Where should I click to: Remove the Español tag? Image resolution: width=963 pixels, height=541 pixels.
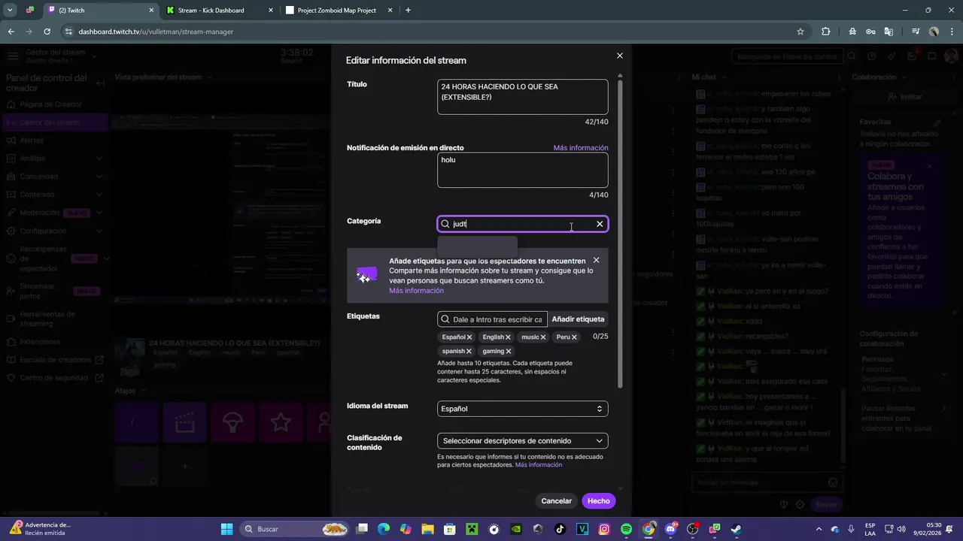tap(469, 337)
